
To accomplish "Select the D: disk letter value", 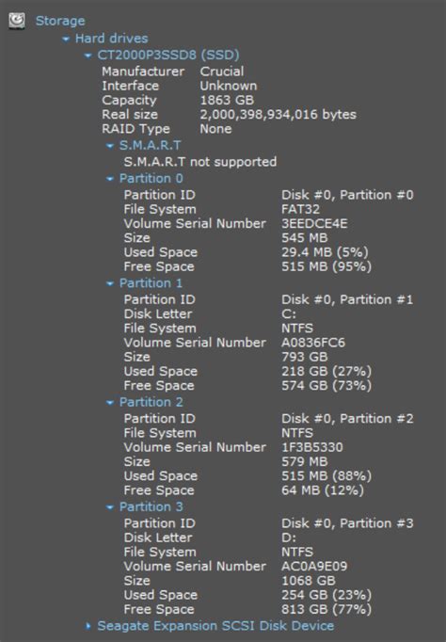I will [x=289, y=538].
